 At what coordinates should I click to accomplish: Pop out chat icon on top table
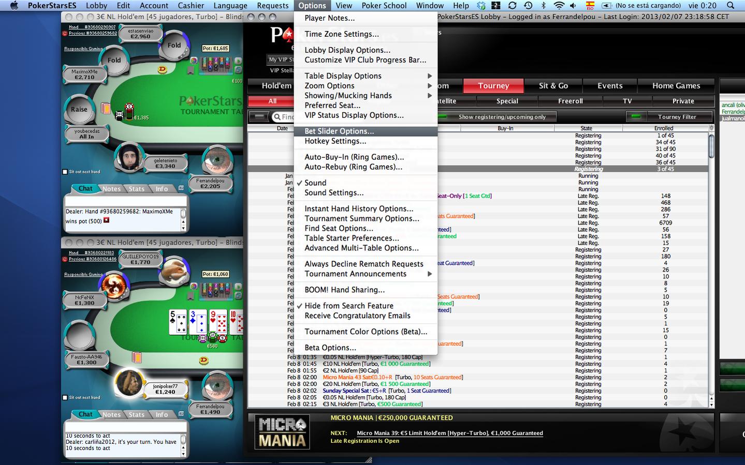181,188
